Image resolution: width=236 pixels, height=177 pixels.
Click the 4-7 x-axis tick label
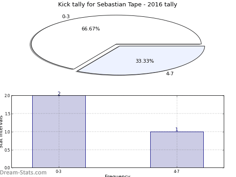[177, 172]
